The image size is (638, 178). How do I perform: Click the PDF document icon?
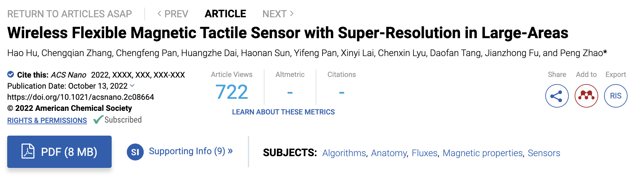[28, 152]
